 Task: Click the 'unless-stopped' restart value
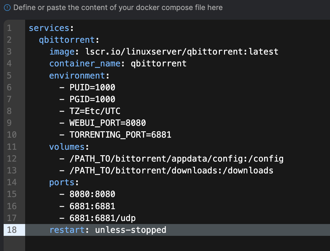[130, 230]
